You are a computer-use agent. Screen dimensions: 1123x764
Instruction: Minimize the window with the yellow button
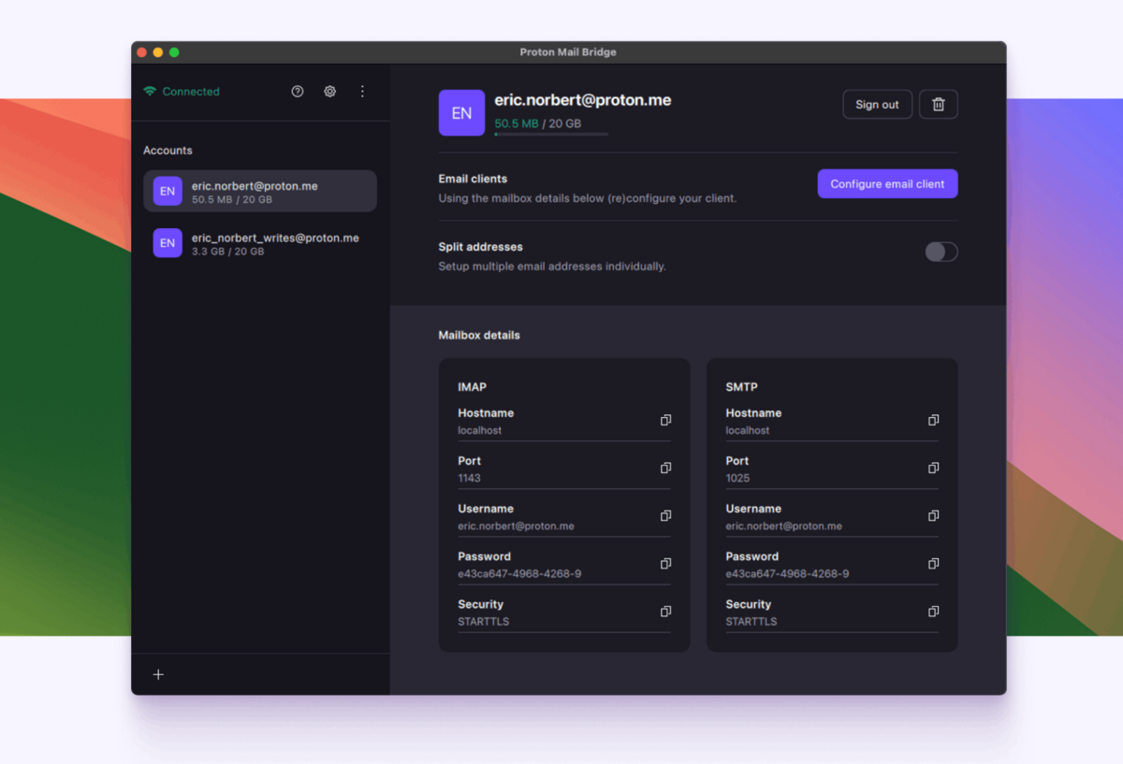click(x=158, y=52)
